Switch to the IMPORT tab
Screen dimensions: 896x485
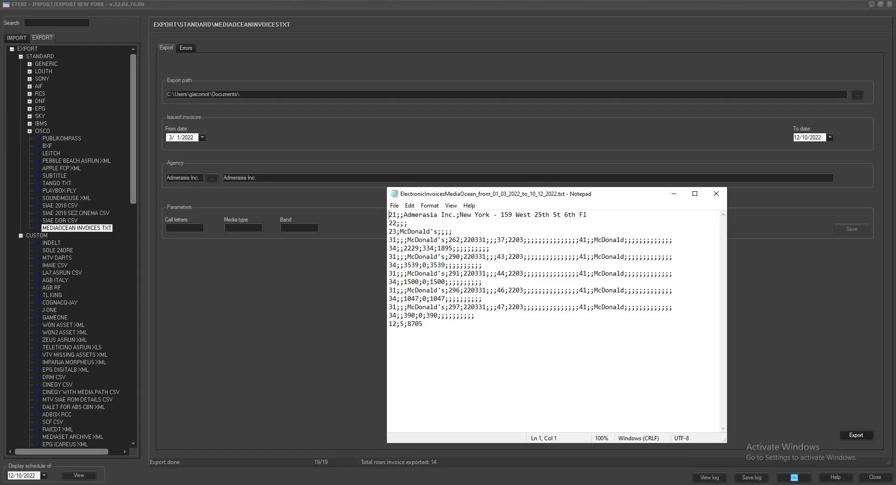coord(17,38)
